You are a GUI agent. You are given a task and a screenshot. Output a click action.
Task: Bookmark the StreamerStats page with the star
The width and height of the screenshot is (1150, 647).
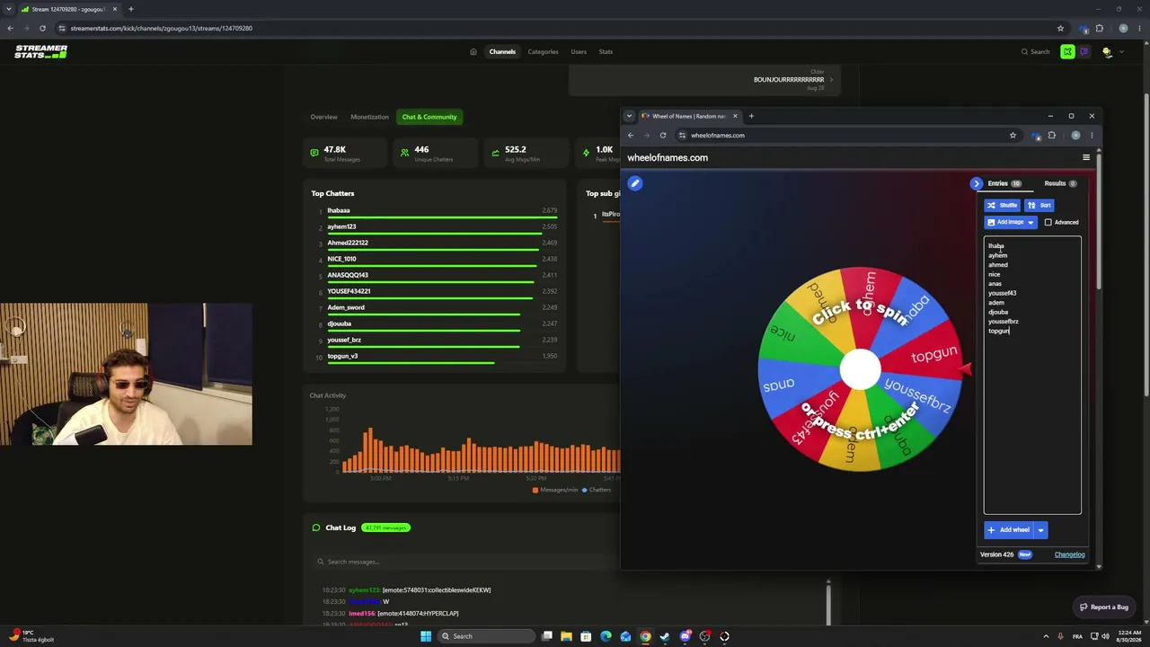[1060, 29]
